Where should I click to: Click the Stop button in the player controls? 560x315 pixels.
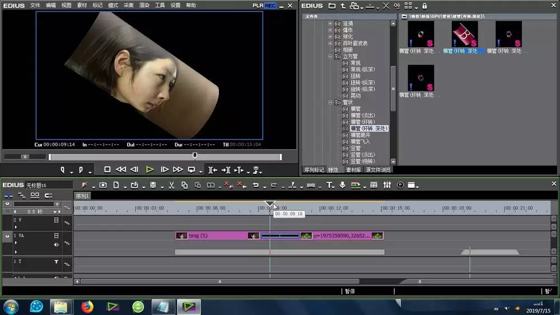click(107, 169)
